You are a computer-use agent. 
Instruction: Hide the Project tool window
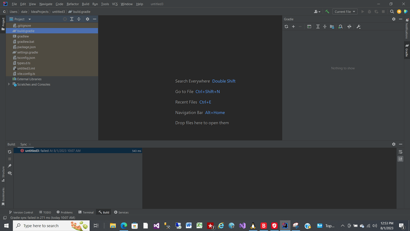[x=94, y=19]
